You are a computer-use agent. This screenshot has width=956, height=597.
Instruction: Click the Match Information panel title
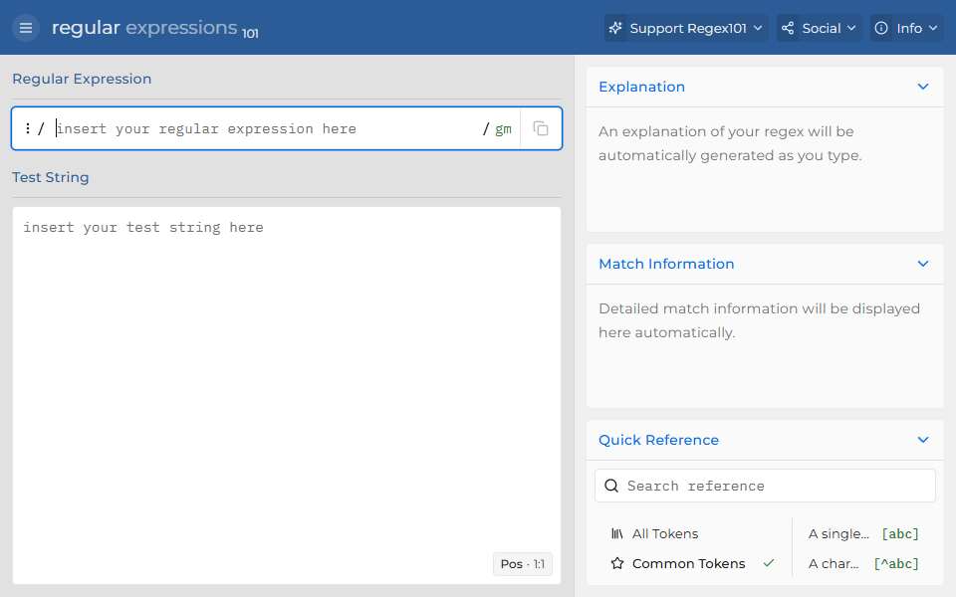click(x=666, y=264)
